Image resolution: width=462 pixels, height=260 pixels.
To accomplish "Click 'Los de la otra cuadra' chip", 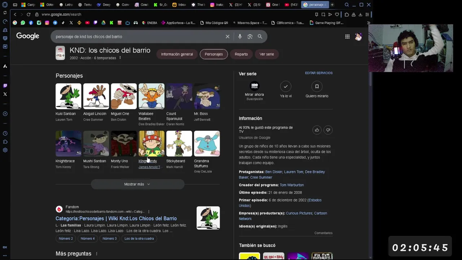I will point(139,238).
